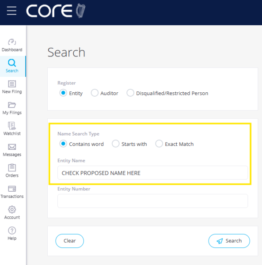This screenshot has width=262, height=265.
Task: Select the Auditor register radio button
Action: click(95, 93)
